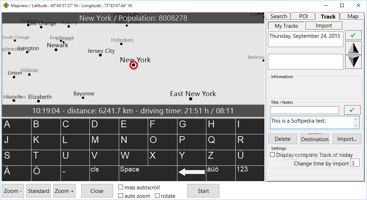Click the Import... button
Screen dimensions: 367x200
[x=347, y=139]
